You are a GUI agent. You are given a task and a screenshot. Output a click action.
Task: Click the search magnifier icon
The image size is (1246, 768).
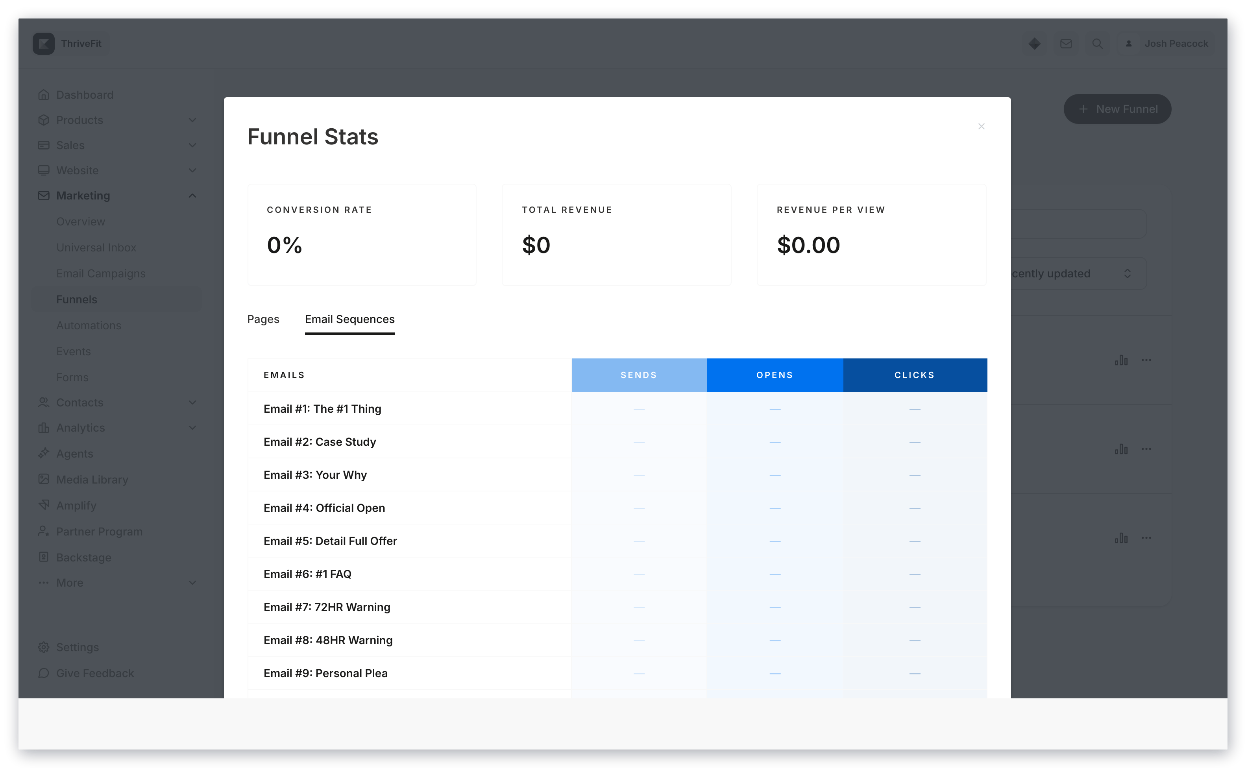(x=1097, y=44)
